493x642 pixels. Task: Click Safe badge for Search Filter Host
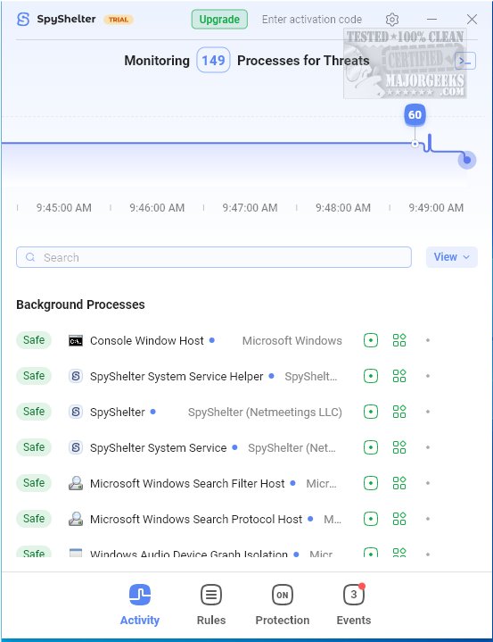tap(34, 483)
